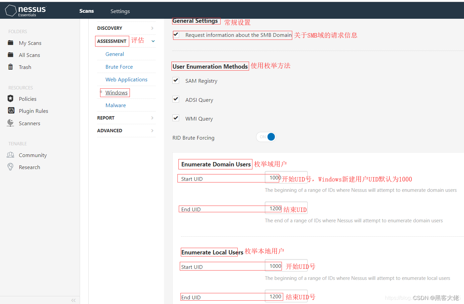The height and width of the screenshot is (304, 464).
Task: Click the Scanners radar icon
Action: click(x=10, y=123)
